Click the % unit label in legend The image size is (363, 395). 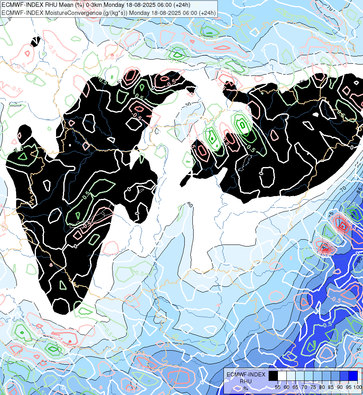pos(246,388)
